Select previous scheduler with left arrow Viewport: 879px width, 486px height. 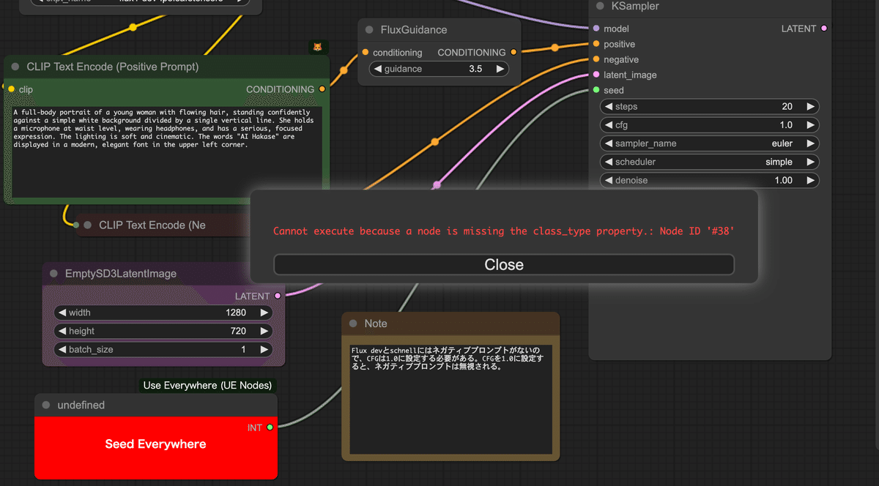(608, 162)
